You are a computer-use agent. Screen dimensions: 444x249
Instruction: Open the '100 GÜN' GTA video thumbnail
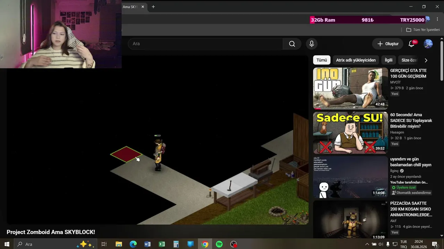tap(350, 89)
